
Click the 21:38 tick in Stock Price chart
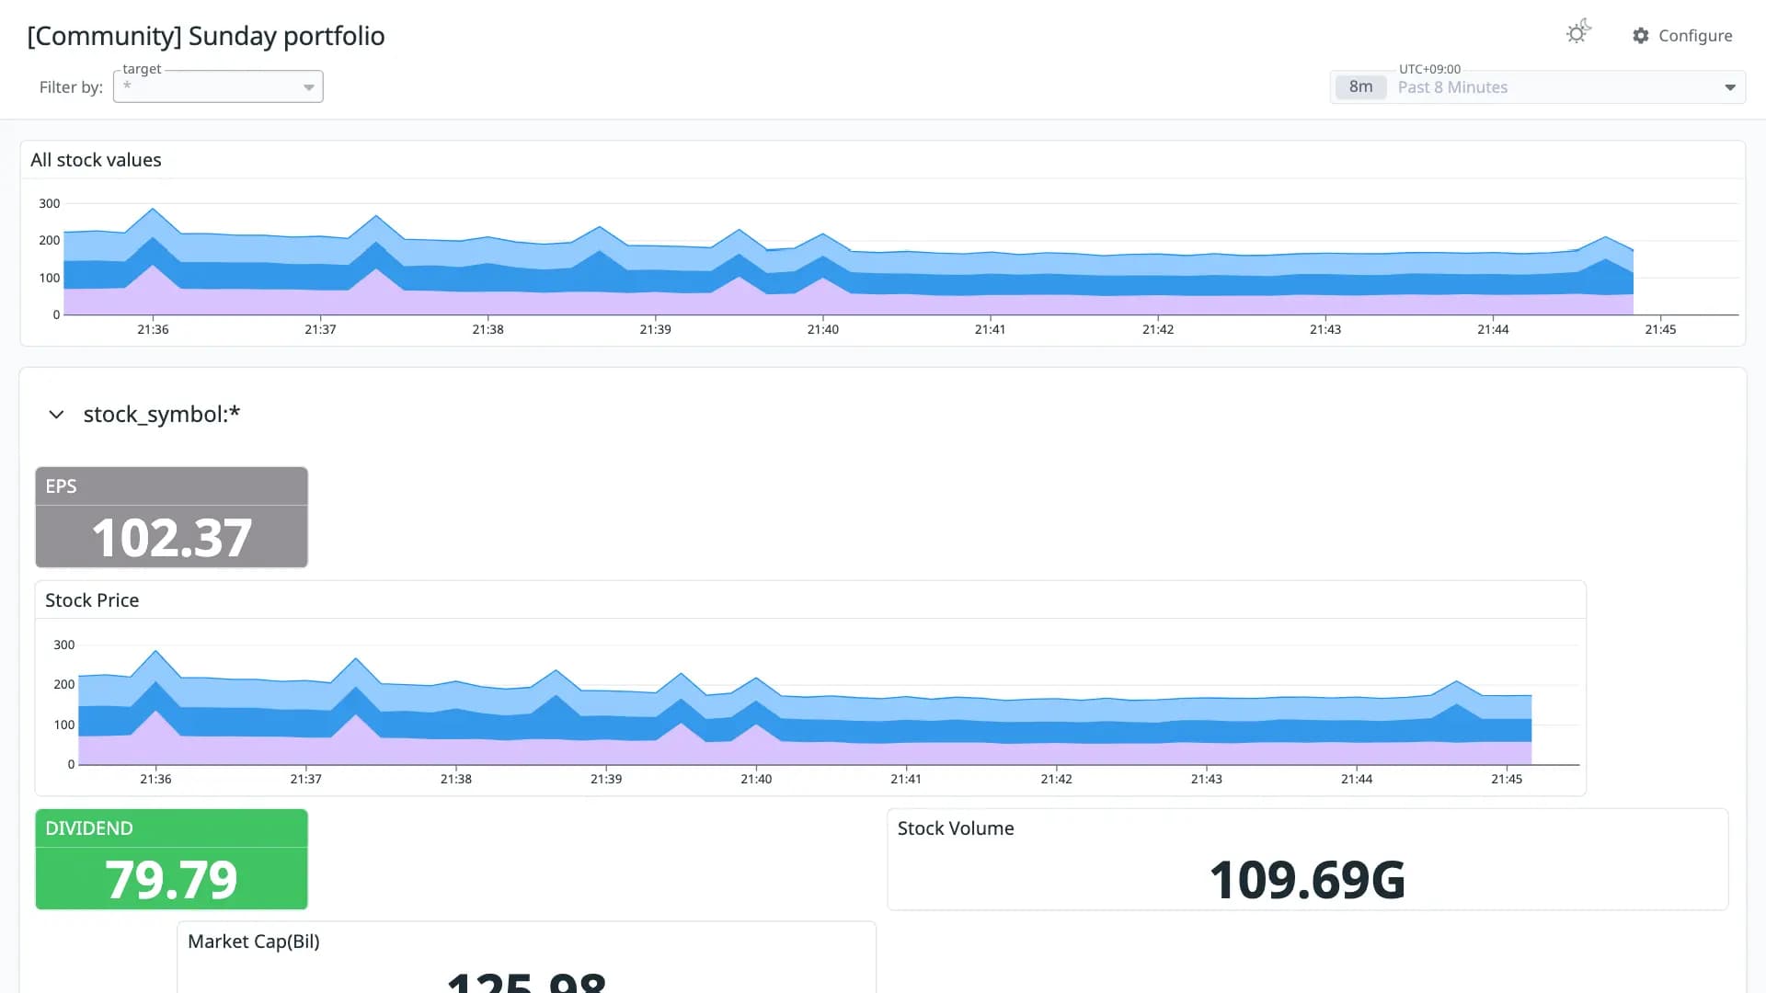[x=455, y=779]
